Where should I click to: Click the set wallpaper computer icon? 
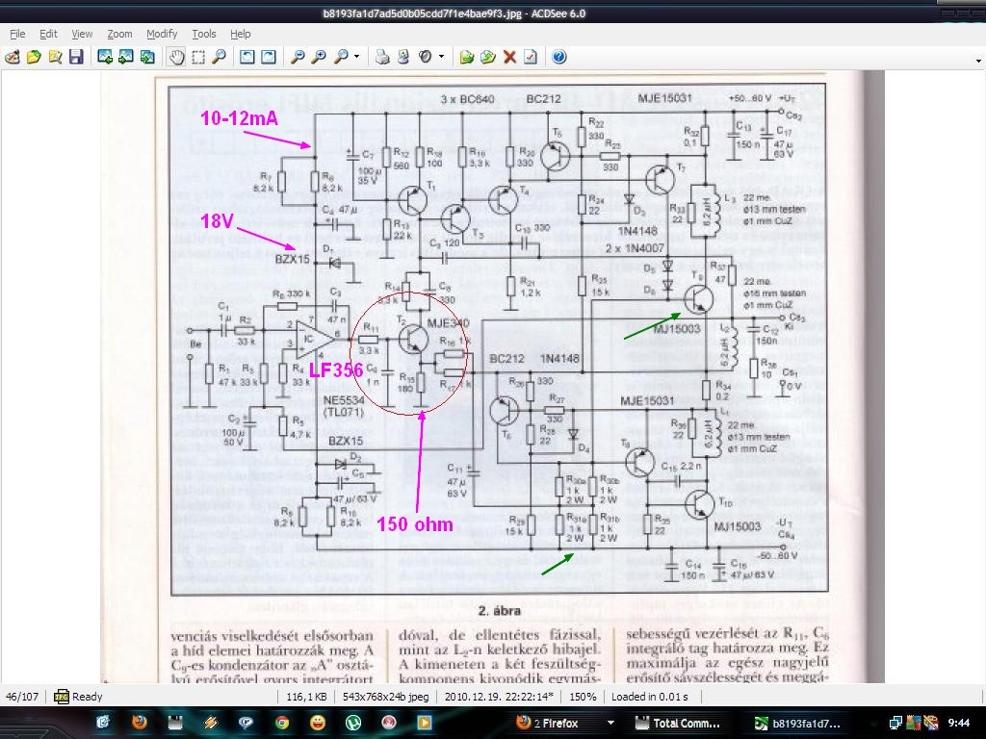[x=403, y=57]
